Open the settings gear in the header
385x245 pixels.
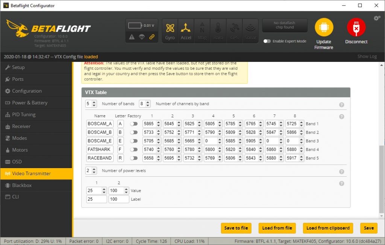tap(377, 18)
